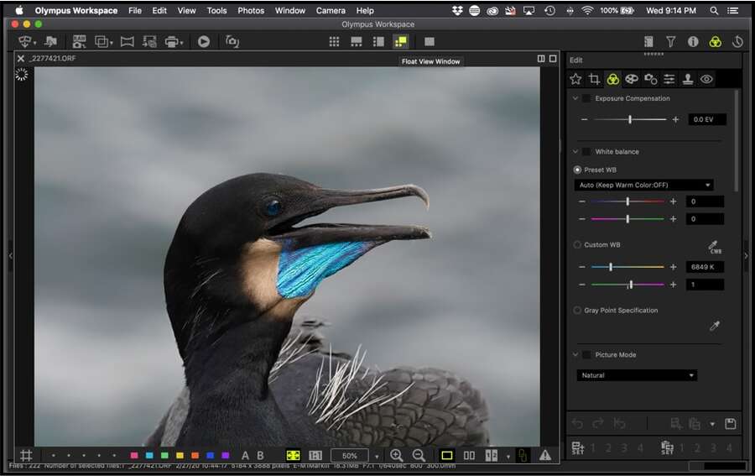755x476 pixels.
Task: Select the crop tool in Edit panel
Action: (594, 79)
